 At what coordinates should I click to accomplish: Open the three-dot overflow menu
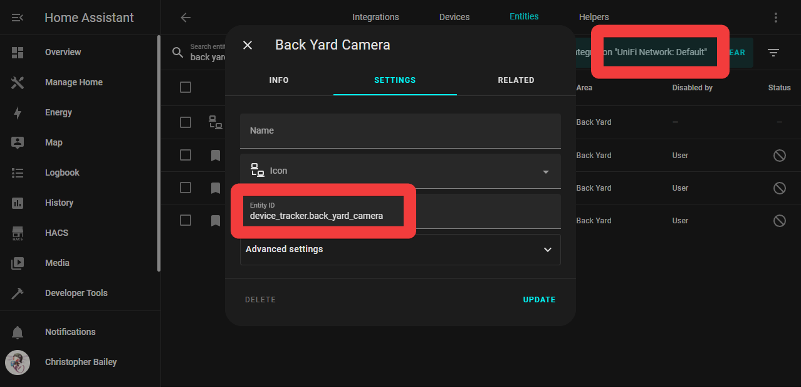[x=776, y=18]
